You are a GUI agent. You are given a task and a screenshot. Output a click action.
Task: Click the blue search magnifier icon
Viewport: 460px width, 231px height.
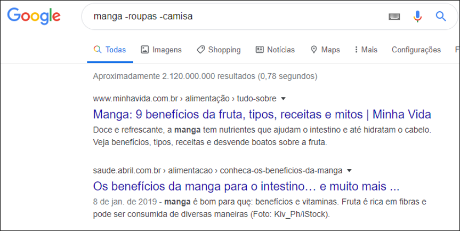point(440,17)
